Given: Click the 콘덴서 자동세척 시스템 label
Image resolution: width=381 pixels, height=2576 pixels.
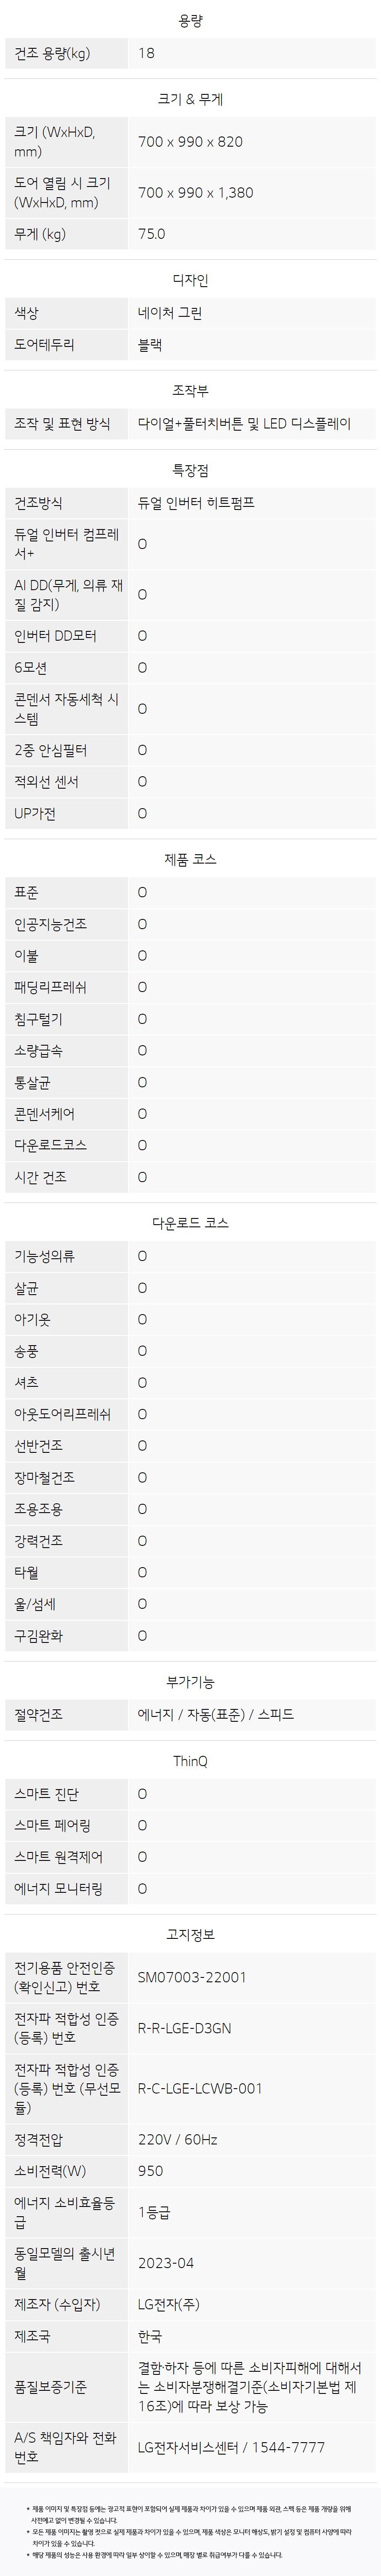Looking at the screenshot, I should (x=66, y=708).
